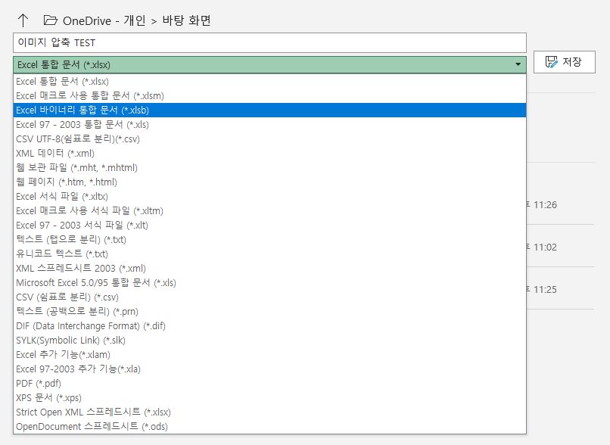The image size is (610, 445).
Task: Click the file row timestamped 11:26
Action: click(x=561, y=204)
